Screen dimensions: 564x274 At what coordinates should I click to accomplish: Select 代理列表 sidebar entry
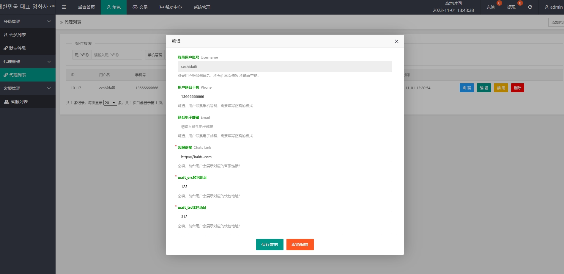18,75
